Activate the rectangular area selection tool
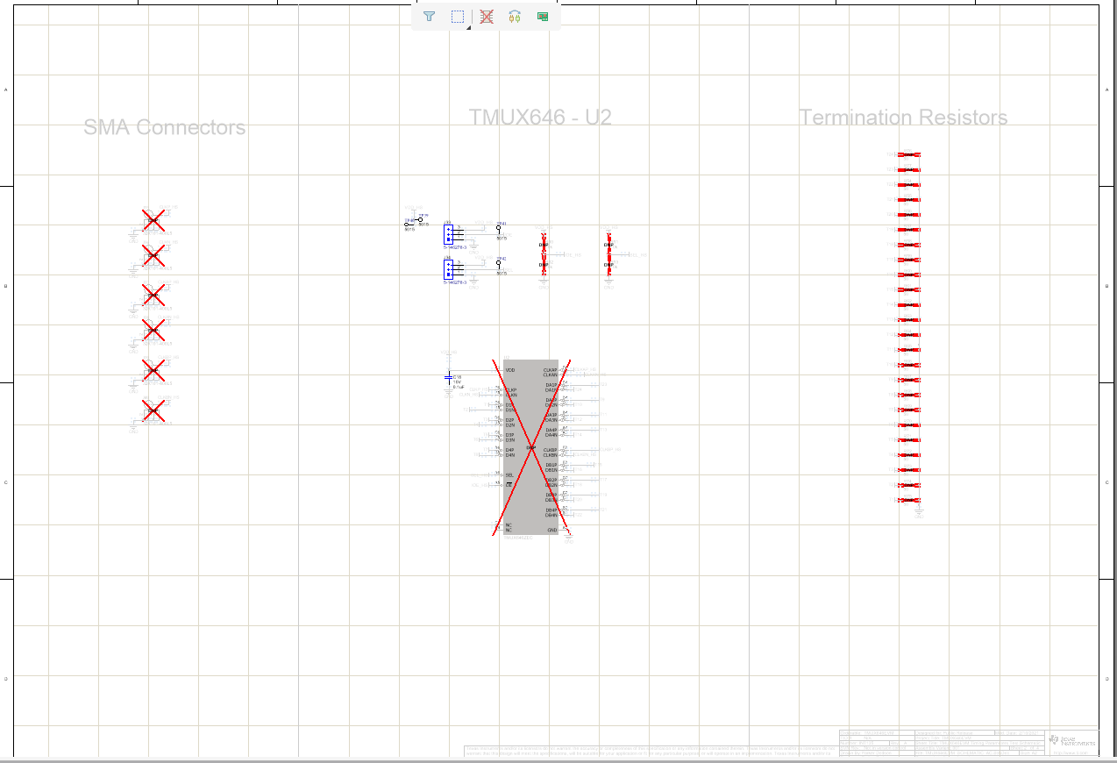The image size is (1117, 763). (x=458, y=17)
